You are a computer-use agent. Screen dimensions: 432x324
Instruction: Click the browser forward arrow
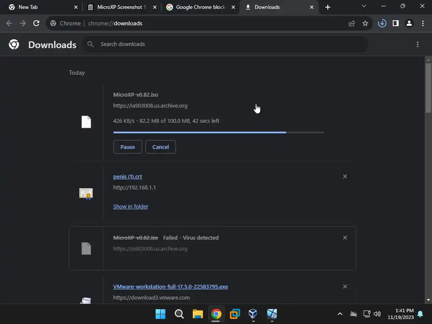point(23,24)
